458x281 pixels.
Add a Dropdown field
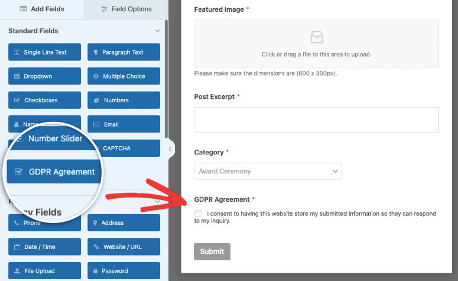pos(44,76)
